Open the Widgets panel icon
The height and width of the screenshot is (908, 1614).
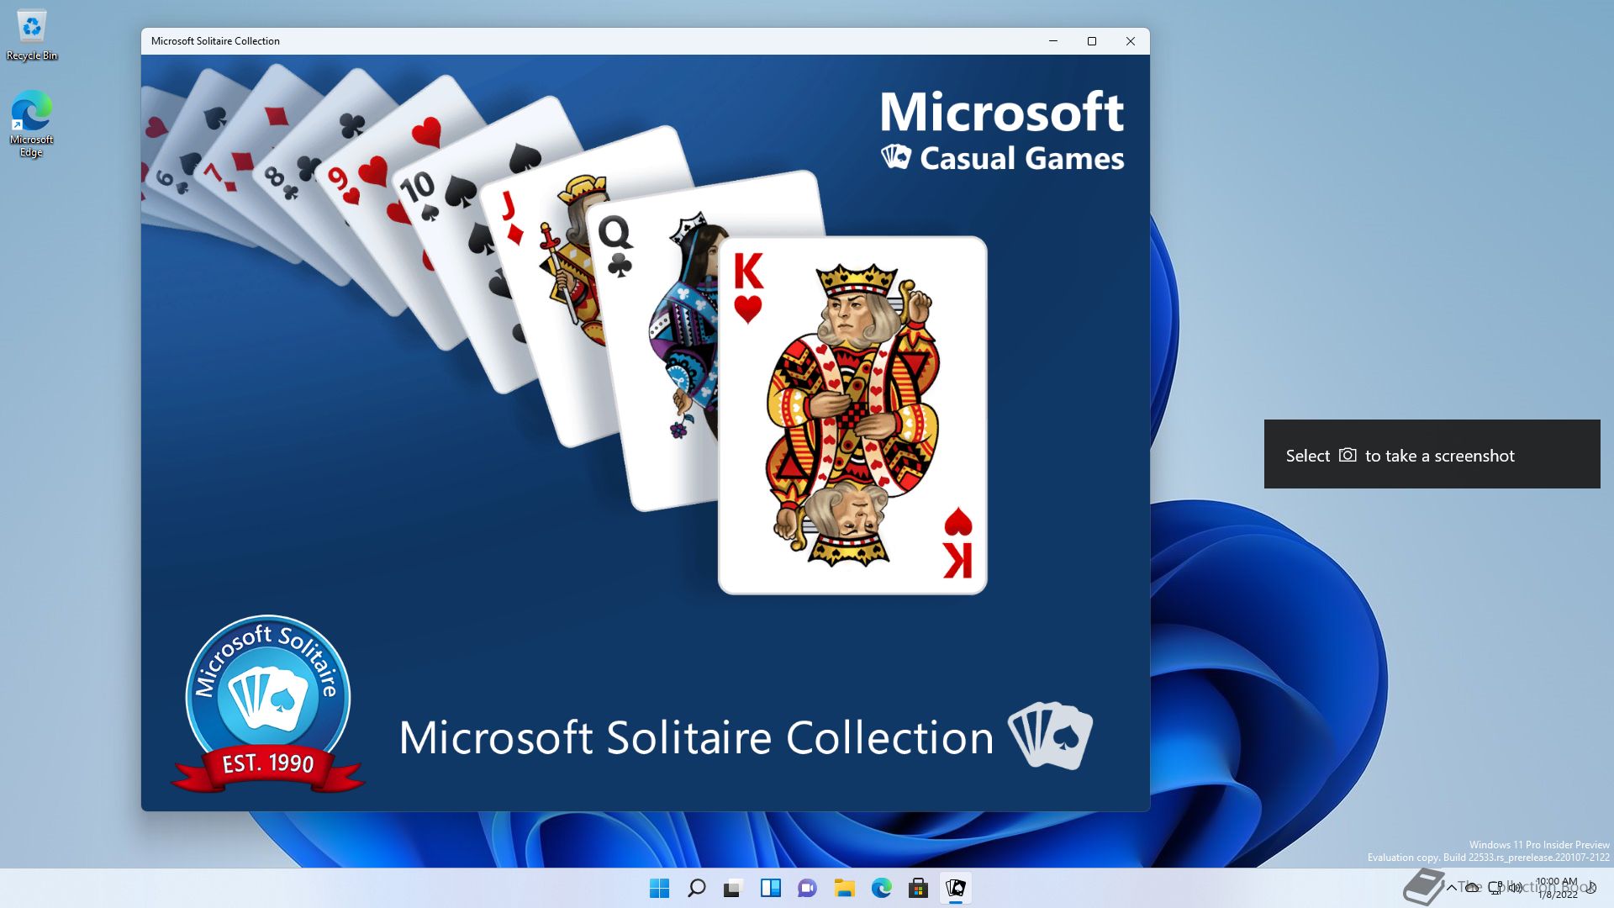tap(771, 888)
